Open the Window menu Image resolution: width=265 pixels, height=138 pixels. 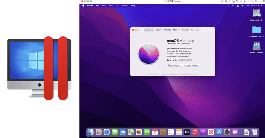click(x=125, y=6)
